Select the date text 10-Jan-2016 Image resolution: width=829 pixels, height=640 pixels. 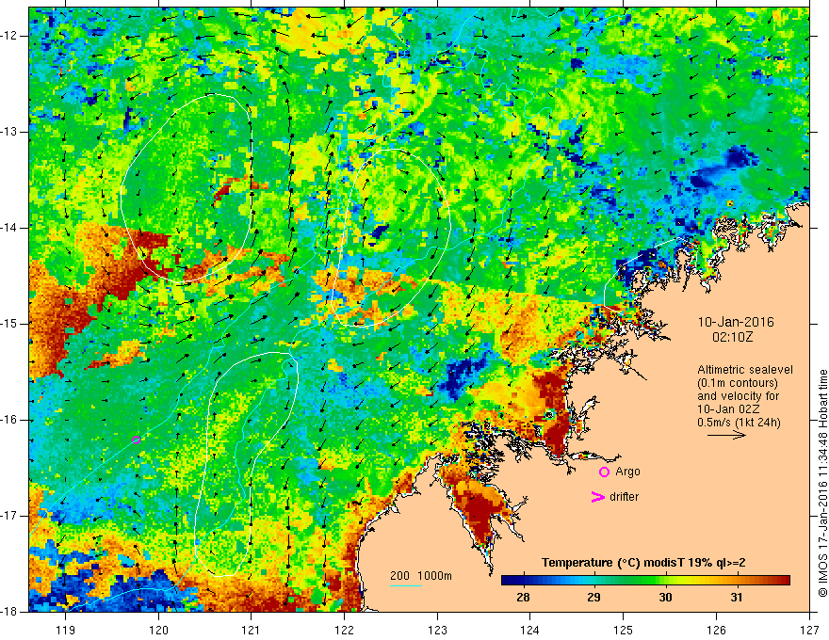736,322
